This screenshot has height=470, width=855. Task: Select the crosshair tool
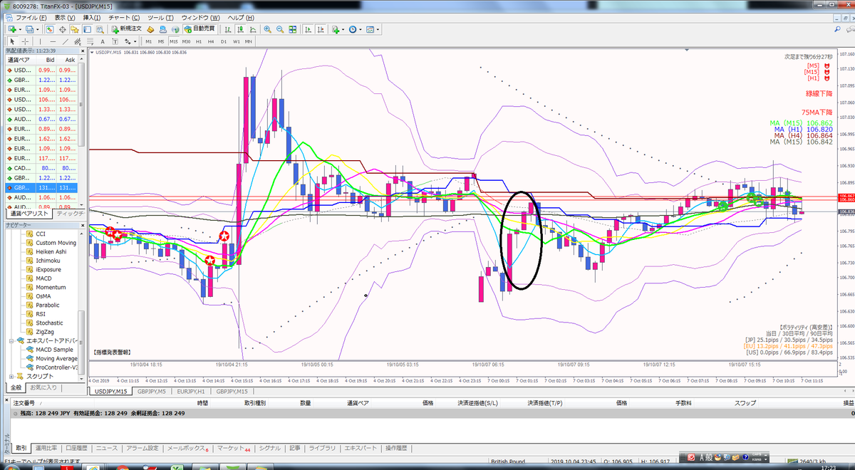coord(26,41)
